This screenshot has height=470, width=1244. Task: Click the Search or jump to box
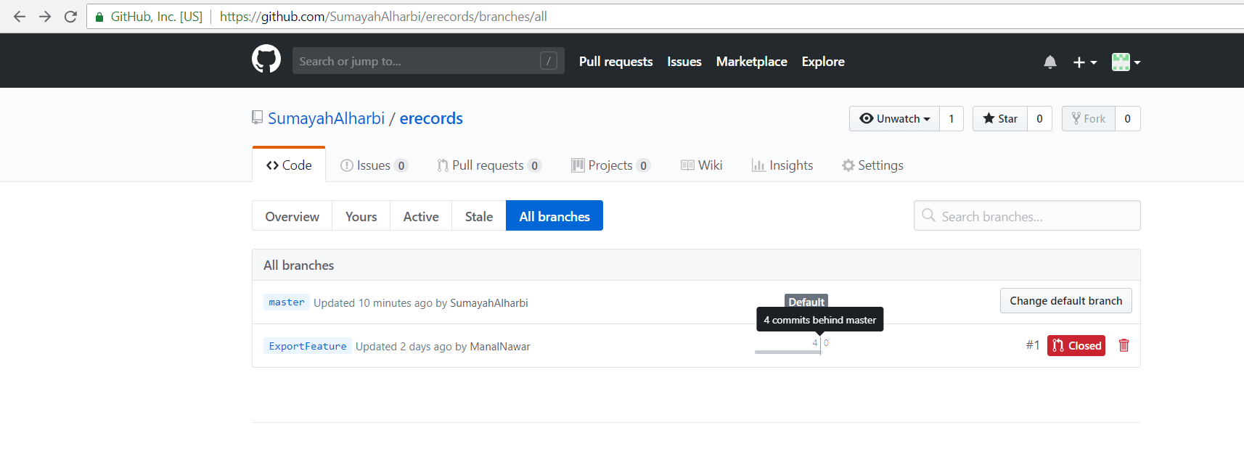[x=428, y=61]
